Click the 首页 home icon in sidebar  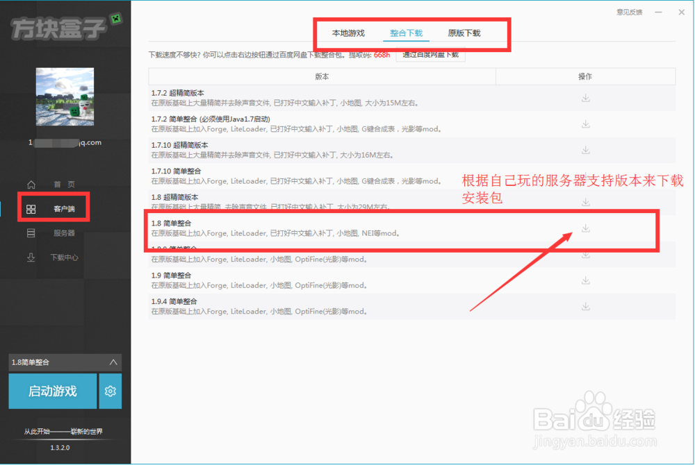coord(31,185)
